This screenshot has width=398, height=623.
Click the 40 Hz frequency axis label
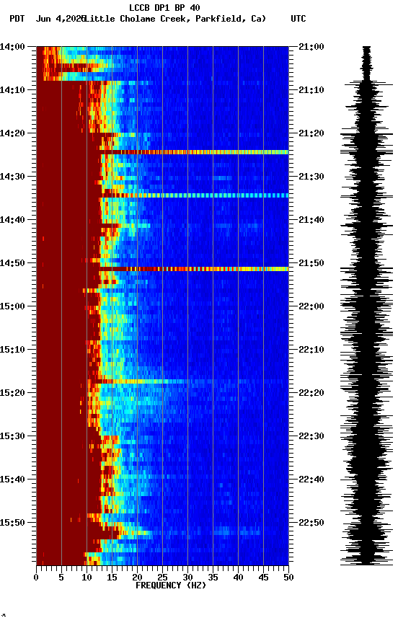pos(238,578)
